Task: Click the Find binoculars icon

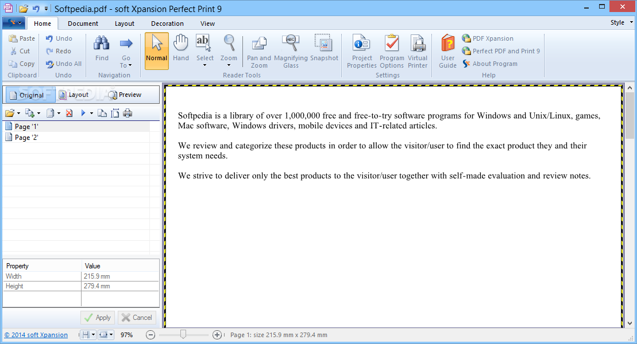Action: pos(102,44)
